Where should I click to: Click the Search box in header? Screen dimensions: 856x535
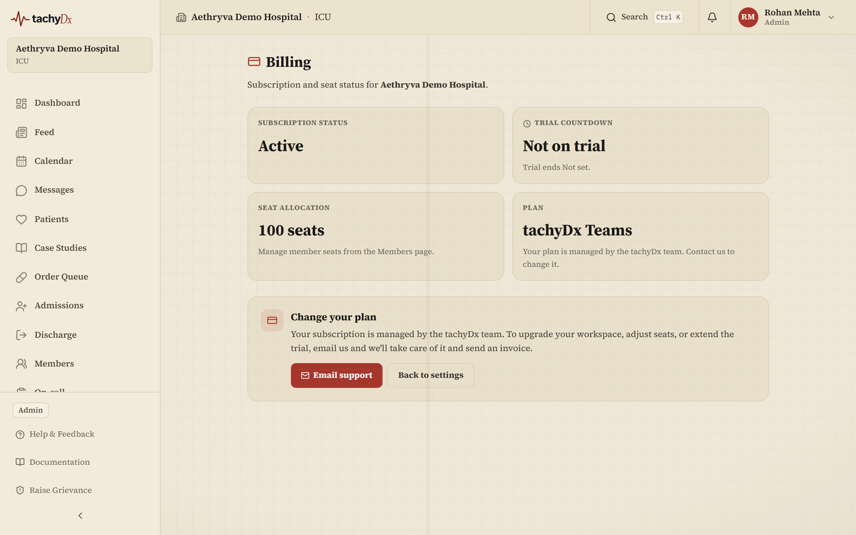[x=644, y=17]
